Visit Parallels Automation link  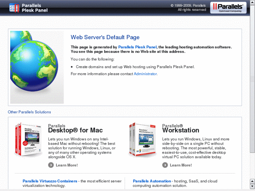tap(152, 181)
